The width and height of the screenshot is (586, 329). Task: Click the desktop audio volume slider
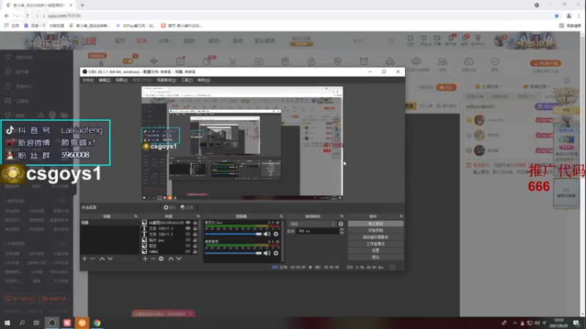(233, 253)
